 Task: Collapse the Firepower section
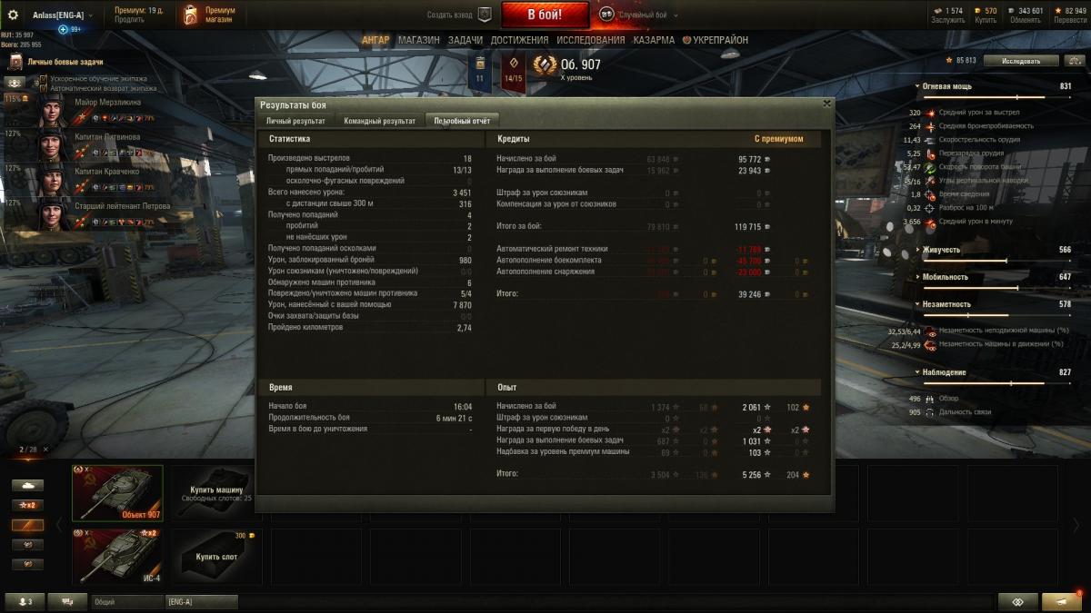point(918,86)
